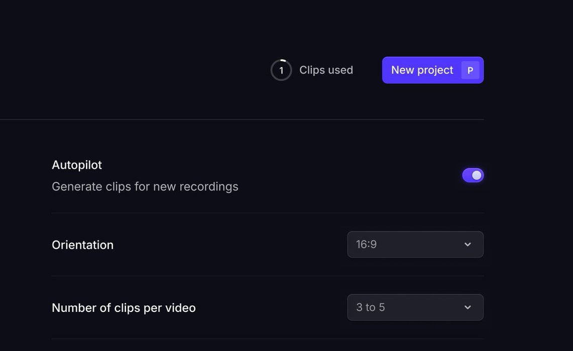
Task: Click the "Number of clips per video" label
Action: (x=124, y=308)
